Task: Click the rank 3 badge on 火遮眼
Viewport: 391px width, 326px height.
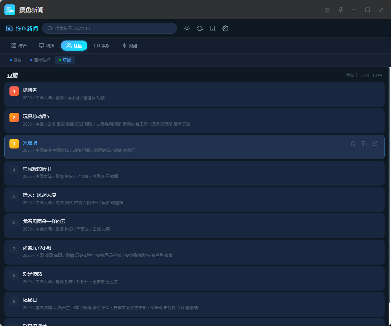Action: [x=14, y=144]
